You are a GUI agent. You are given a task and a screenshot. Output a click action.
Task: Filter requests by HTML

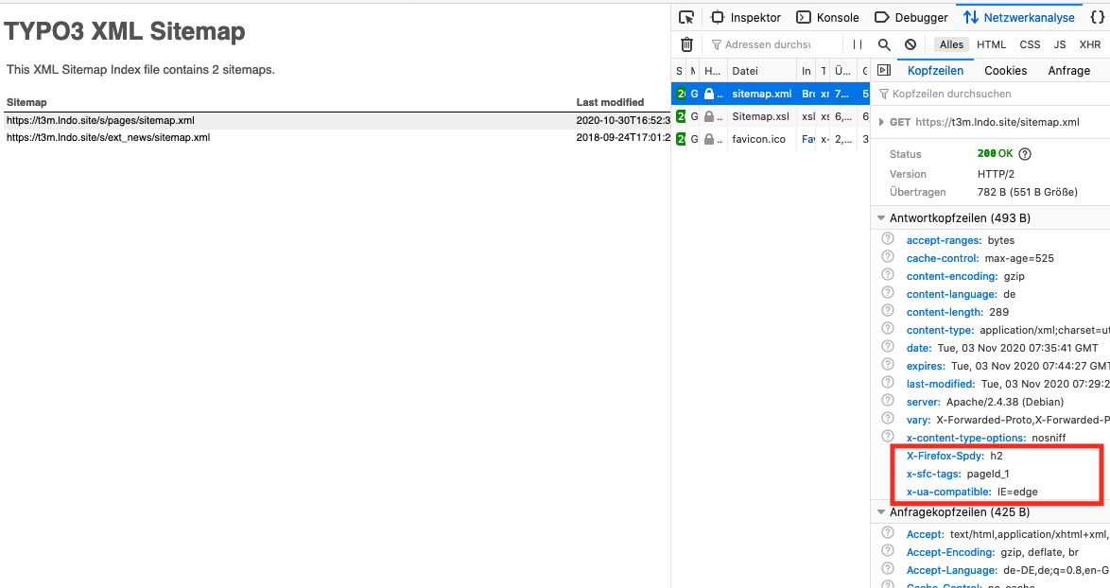pos(991,44)
